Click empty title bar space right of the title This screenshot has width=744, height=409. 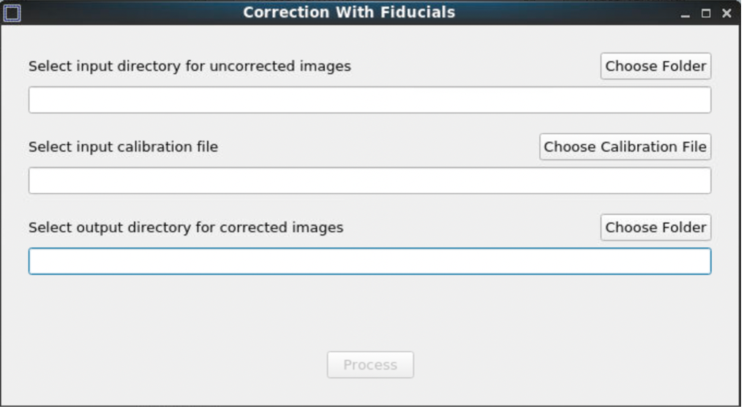point(571,12)
